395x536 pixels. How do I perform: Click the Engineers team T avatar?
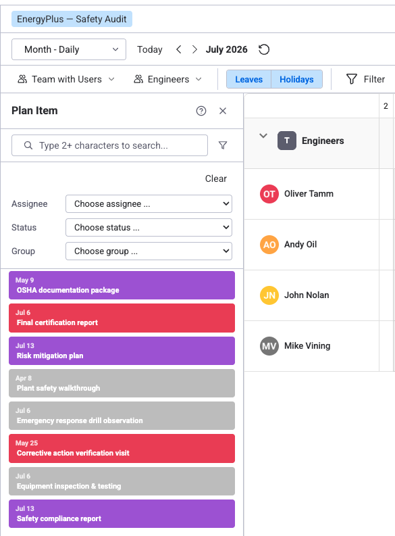coord(287,141)
